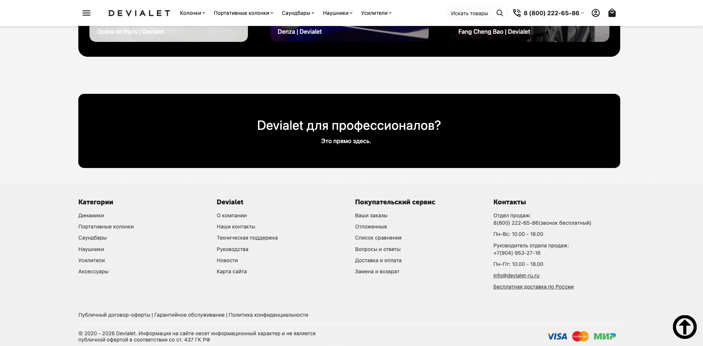
Task: Open the hamburger menu icon
Action: pos(86,13)
